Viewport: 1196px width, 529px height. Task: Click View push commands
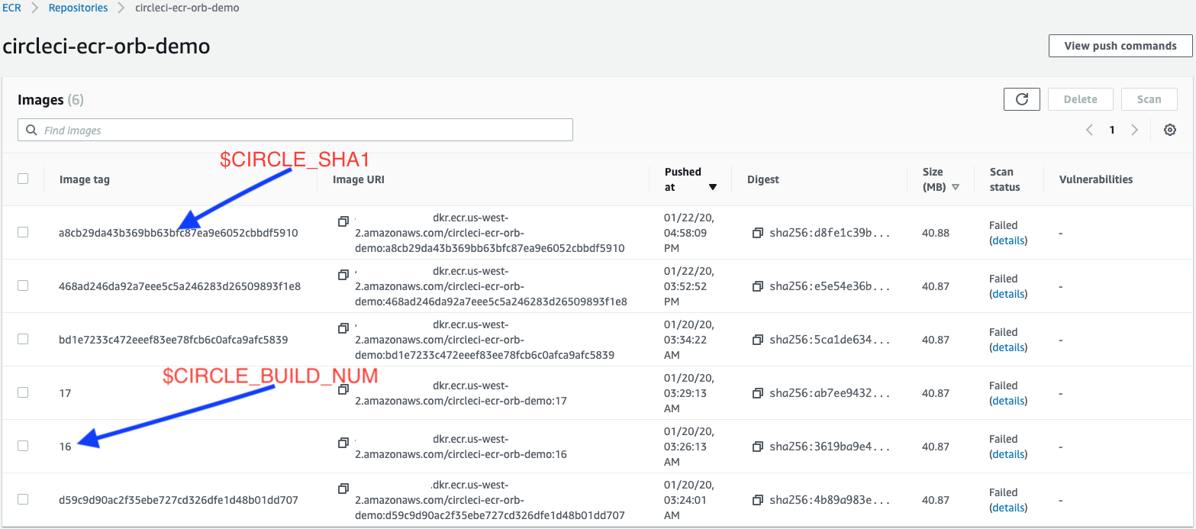(1120, 45)
